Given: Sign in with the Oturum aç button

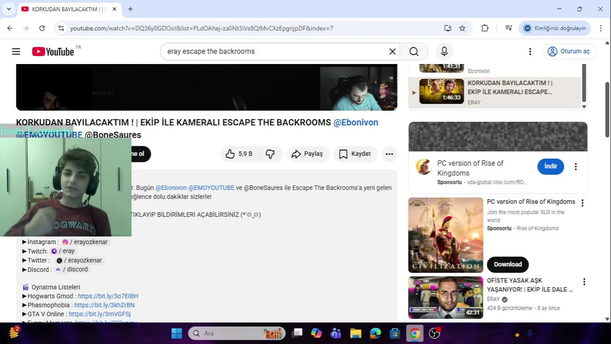Looking at the screenshot, I should (x=568, y=52).
